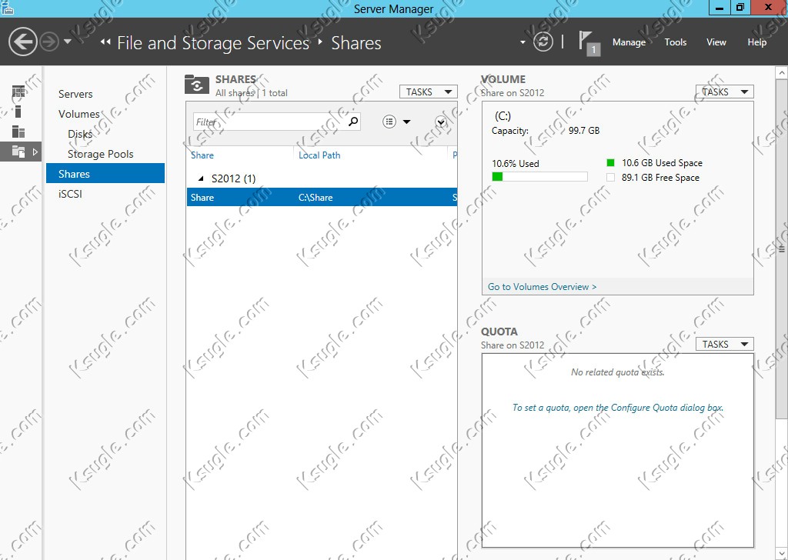Open the Help menu

(757, 42)
